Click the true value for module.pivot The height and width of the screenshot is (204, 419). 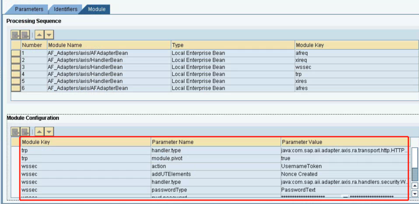(x=345, y=158)
